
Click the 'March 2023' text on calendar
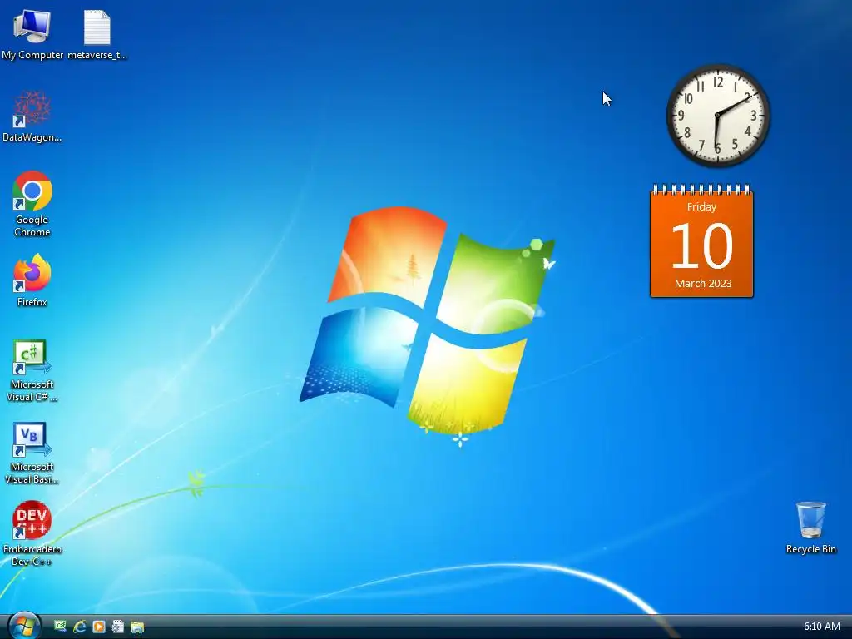click(x=703, y=283)
